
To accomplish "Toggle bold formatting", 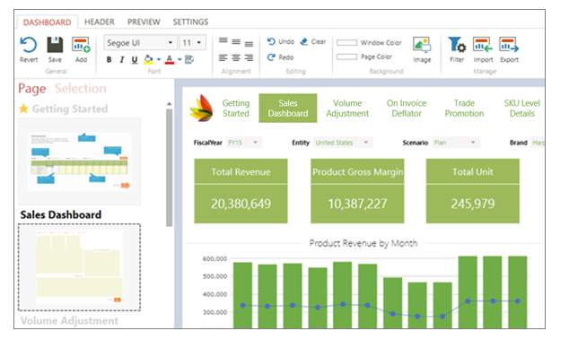I will [x=109, y=59].
